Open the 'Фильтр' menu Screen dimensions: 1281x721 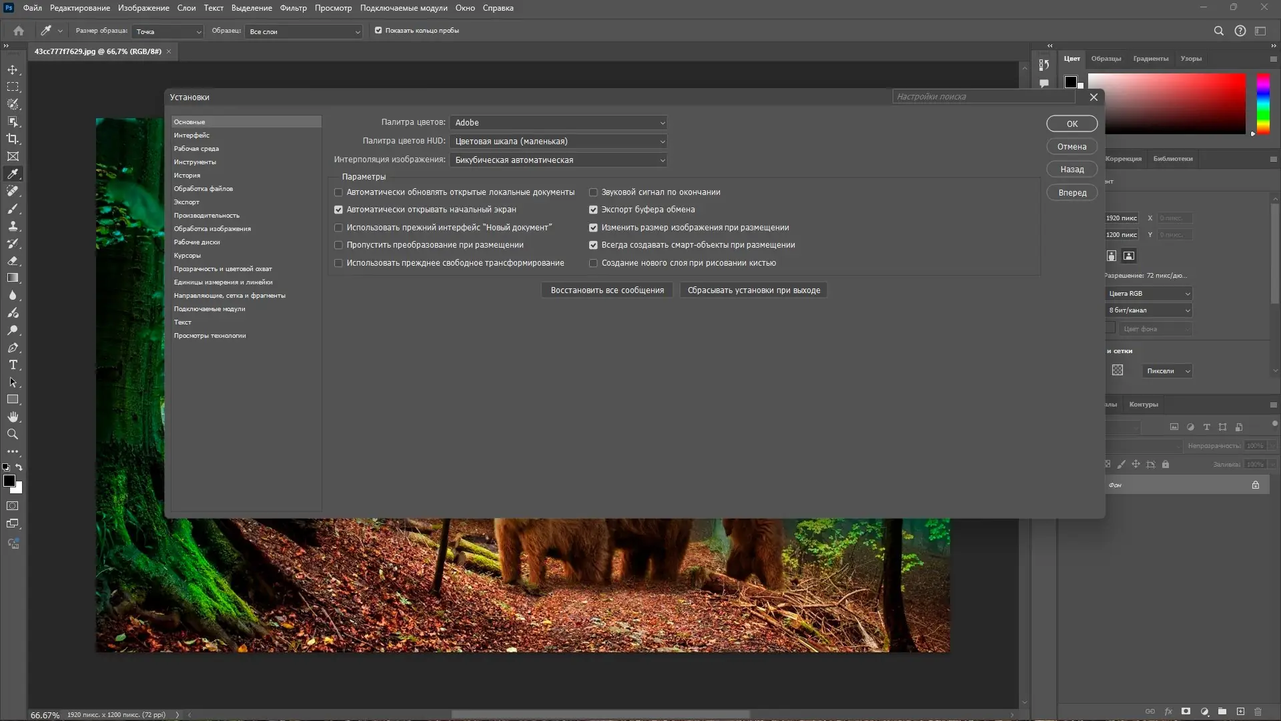click(293, 8)
